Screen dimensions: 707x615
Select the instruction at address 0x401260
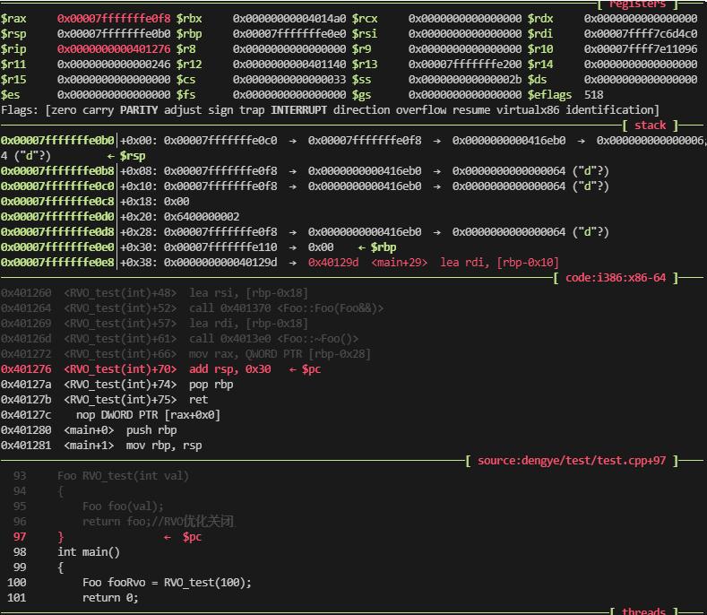click(x=154, y=293)
